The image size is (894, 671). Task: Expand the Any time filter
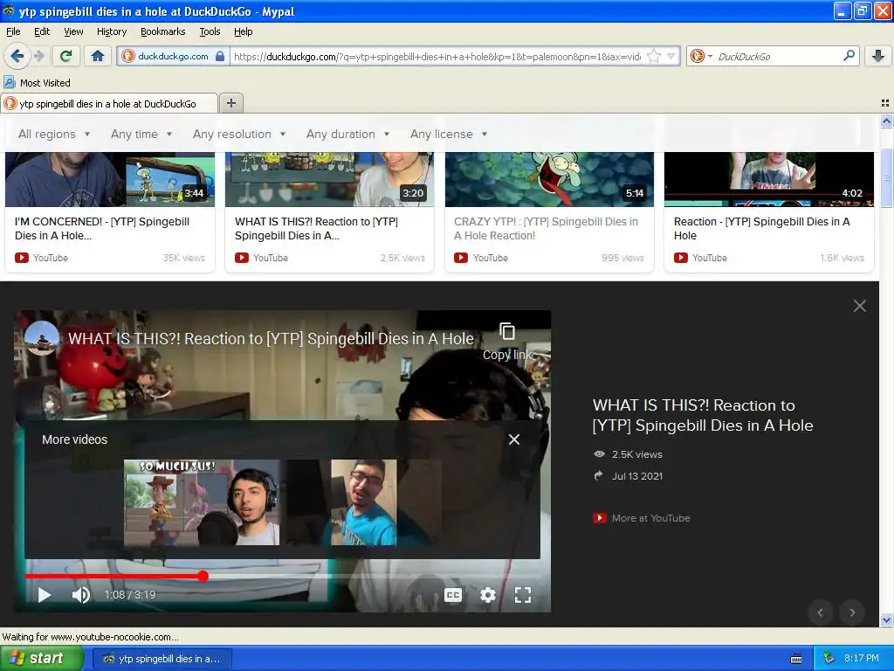point(141,134)
